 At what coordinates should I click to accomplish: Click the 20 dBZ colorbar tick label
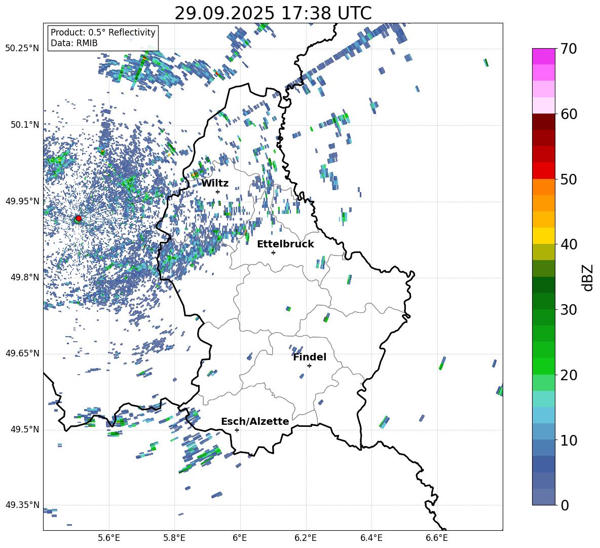(569, 375)
